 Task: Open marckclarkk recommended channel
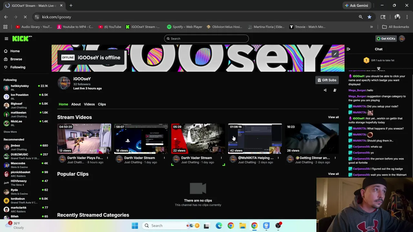click(x=26, y=209)
